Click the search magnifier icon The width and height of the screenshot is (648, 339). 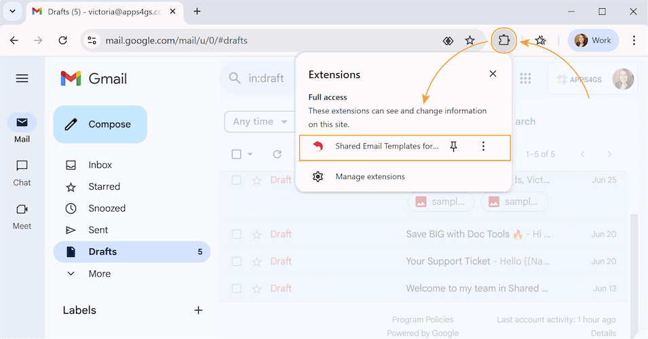point(234,78)
